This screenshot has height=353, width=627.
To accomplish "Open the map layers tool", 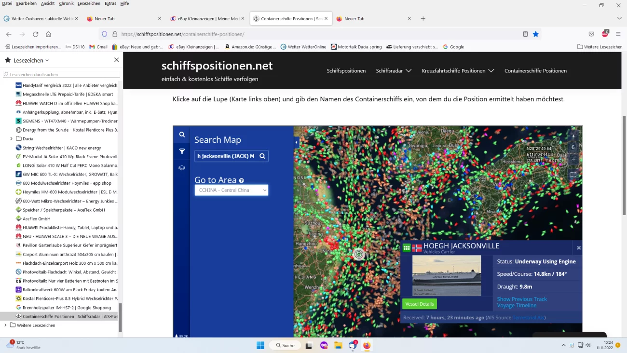I will point(182,168).
